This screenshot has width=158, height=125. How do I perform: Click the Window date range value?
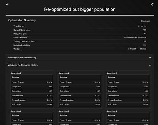(x=137, y=49)
